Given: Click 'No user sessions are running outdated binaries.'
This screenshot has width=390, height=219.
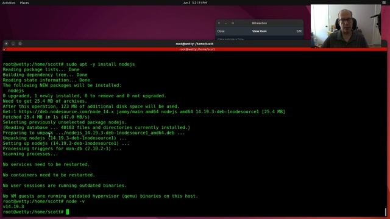Looking at the screenshot, I should pos(65,186).
